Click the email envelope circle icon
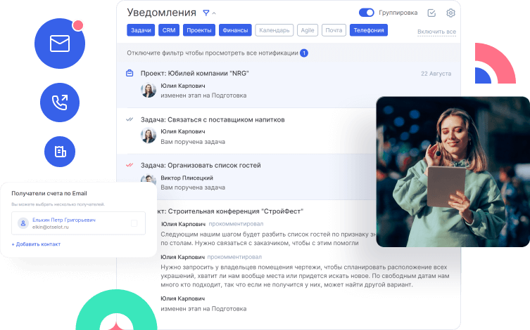 (60, 44)
